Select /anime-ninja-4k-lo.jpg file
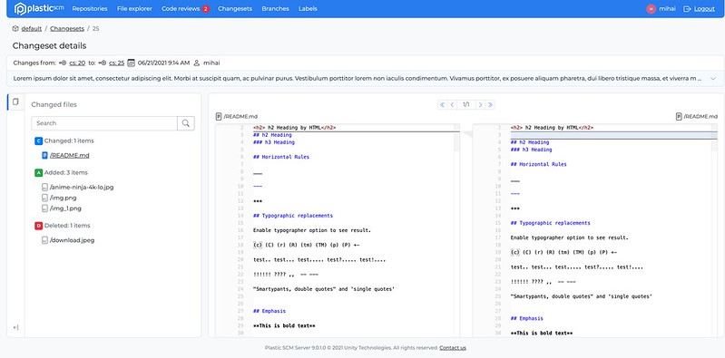The width and height of the screenshot is (725, 358). [x=82, y=187]
